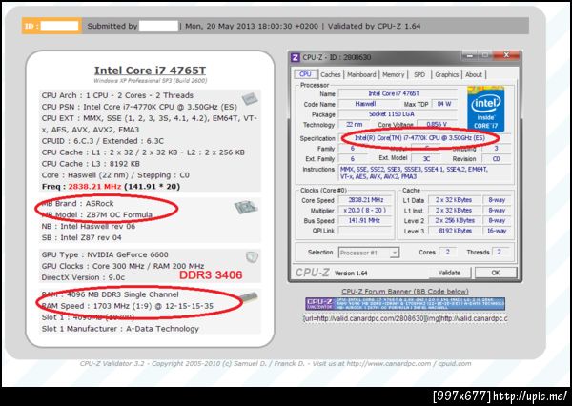Click the CPU PSN row text
The width and height of the screenshot is (572, 406).
139,107
